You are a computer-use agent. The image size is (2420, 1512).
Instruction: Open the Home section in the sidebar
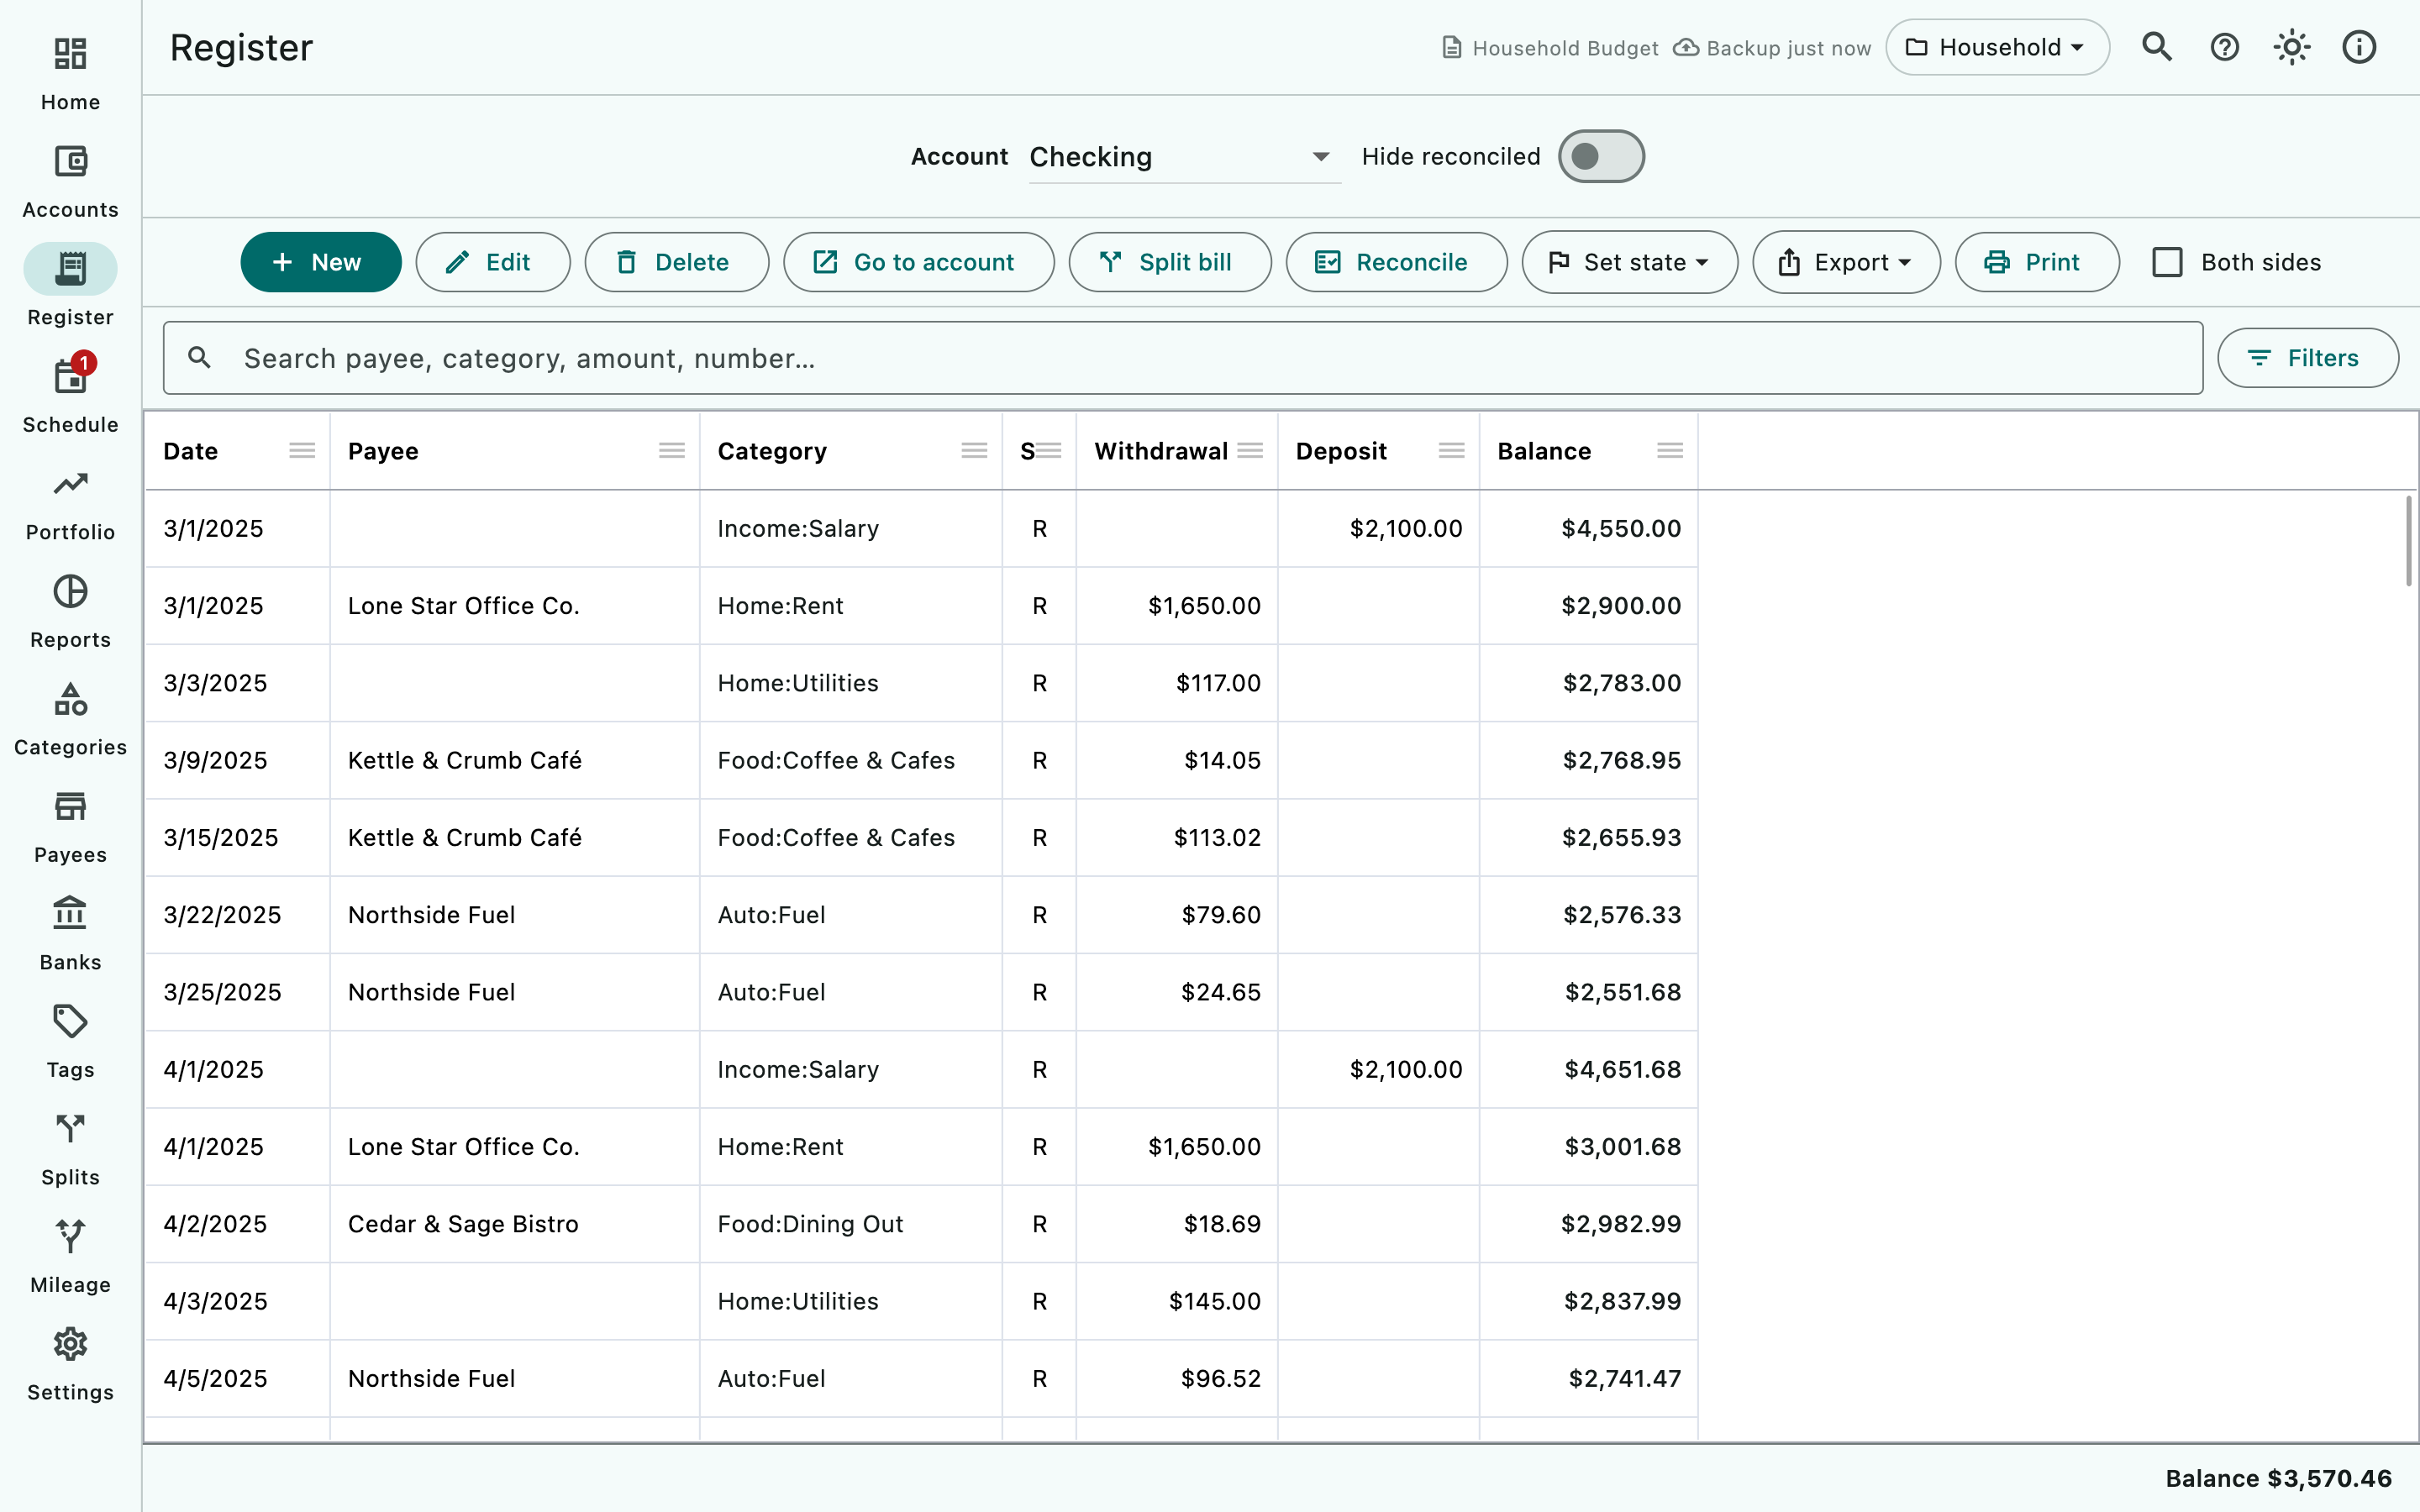point(70,74)
